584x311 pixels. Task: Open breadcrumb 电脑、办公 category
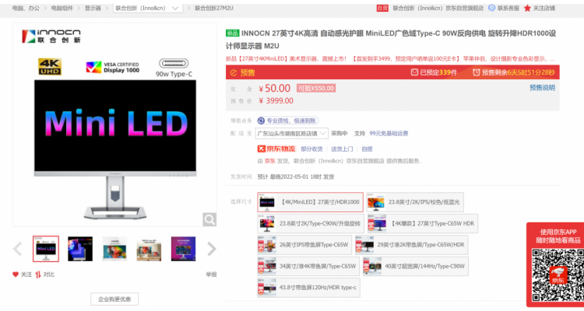pos(26,9)
